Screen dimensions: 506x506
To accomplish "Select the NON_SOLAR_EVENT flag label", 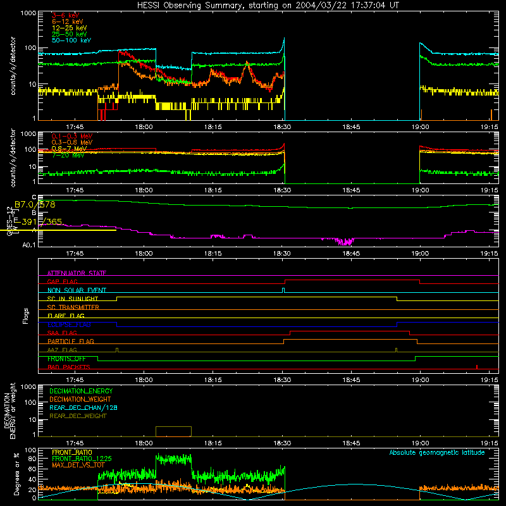I will [x=77, y=290].
